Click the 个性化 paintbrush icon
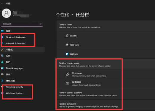Viewport: 155px width, 111px height. (2, 49)
